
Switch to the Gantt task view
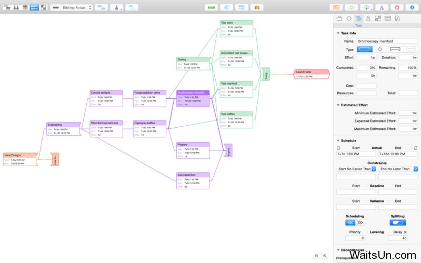(7, 7)
